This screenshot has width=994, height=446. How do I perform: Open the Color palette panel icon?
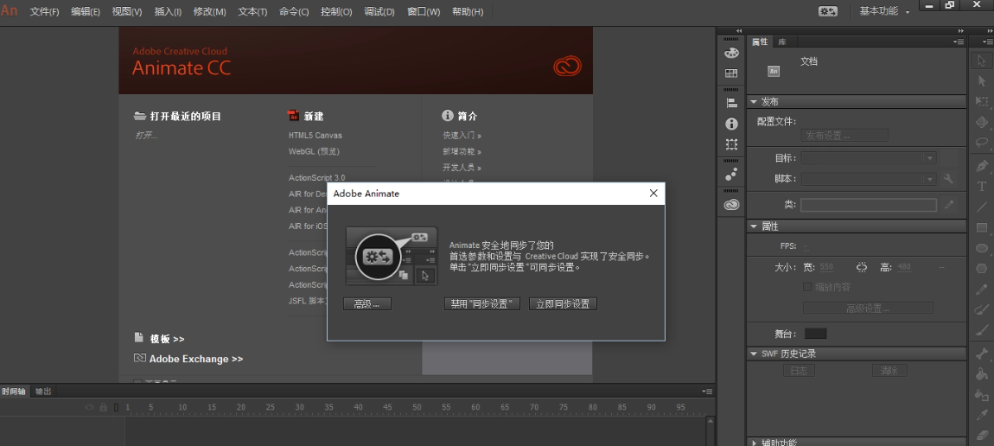pyautogui.click(x=731, y=54)
